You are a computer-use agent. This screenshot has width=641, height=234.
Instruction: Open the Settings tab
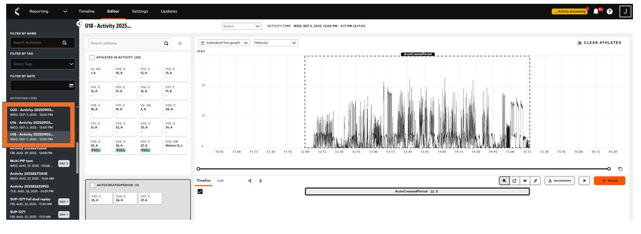click(140, 11)
